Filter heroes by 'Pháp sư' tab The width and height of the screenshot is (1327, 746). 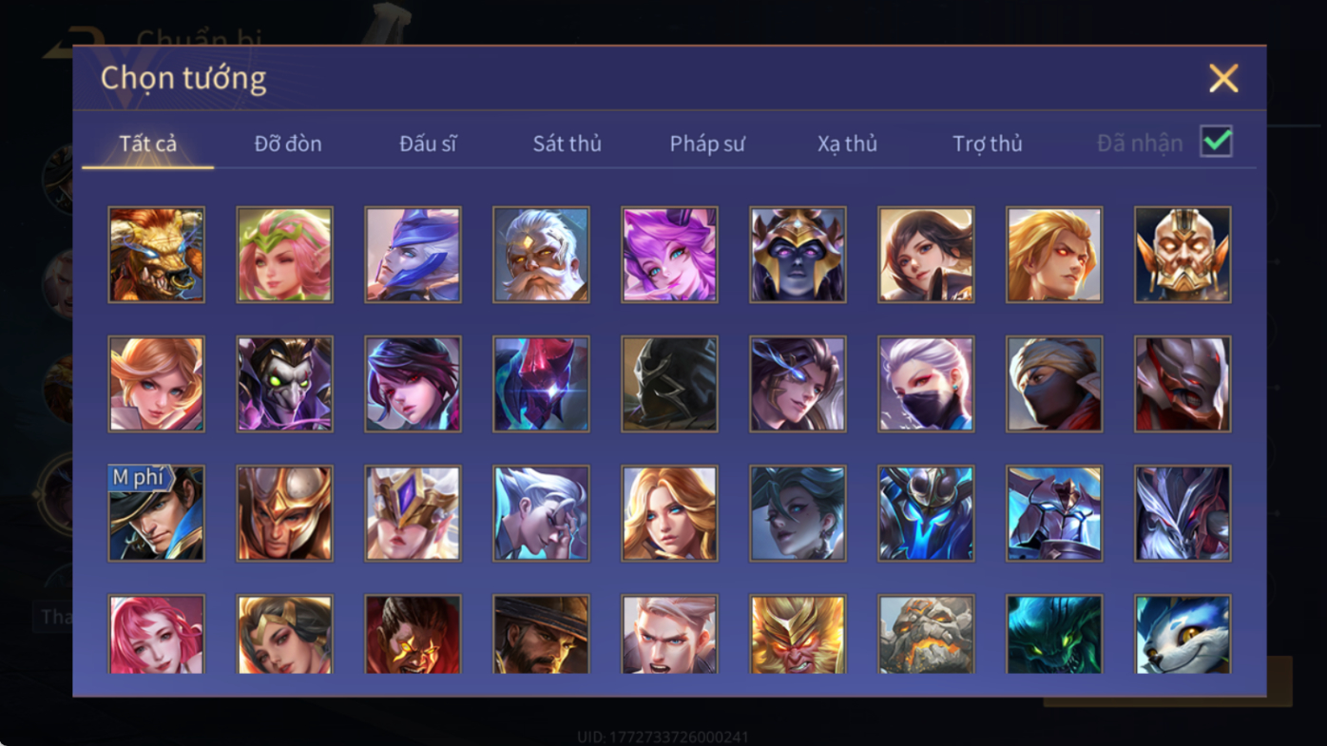point(707,143)
